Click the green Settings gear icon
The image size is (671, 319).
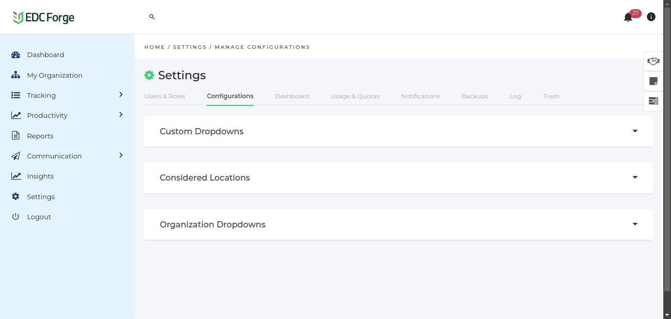149,75
